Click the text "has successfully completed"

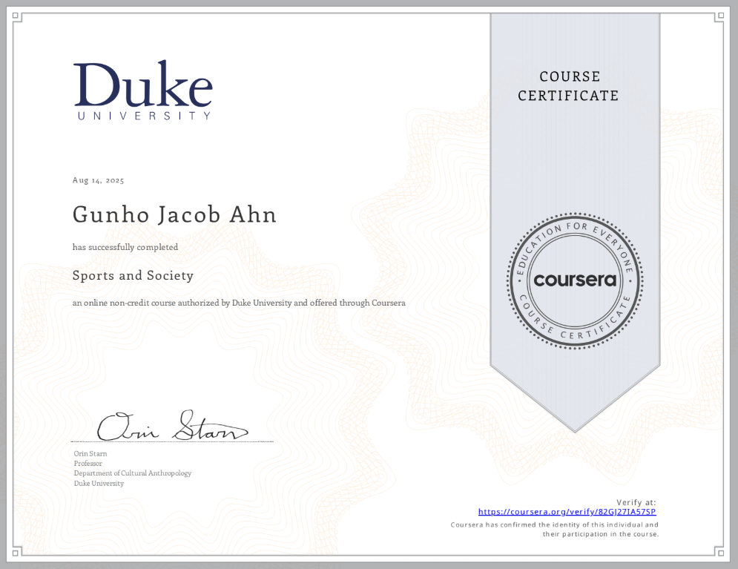(x=125, y=247)
